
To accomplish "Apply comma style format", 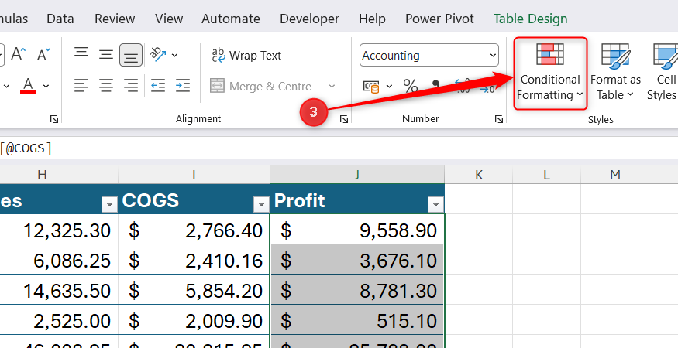I will (436, 86).
